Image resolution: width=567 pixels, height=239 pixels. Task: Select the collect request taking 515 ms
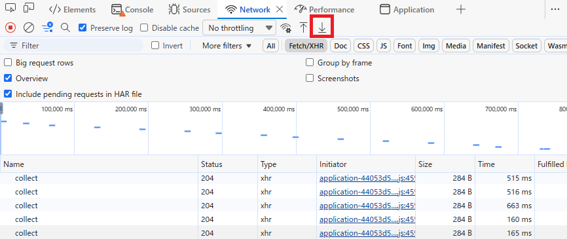click(x=283, y=178)
